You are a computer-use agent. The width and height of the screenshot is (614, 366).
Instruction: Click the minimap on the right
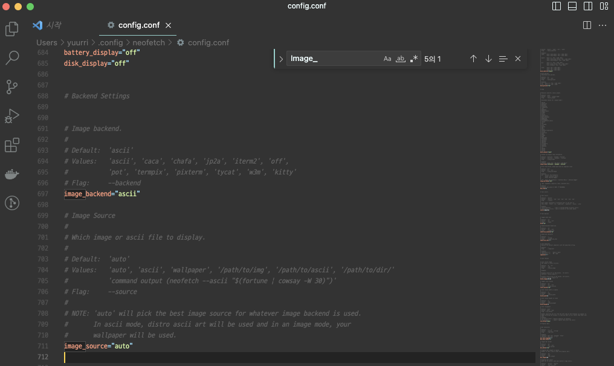tap(563, 207)
